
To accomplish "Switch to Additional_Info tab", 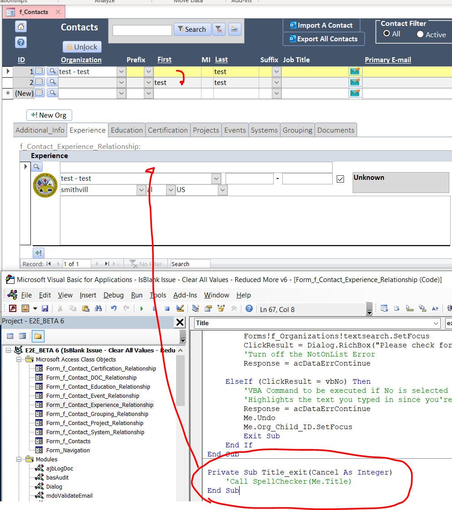I will pyautogui.click(x=40, y=130).
